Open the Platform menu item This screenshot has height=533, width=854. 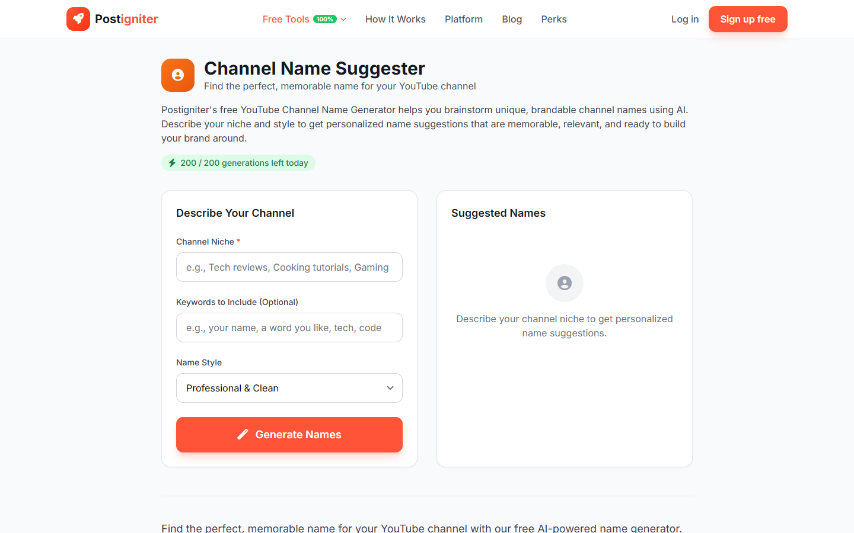[464, 19]
